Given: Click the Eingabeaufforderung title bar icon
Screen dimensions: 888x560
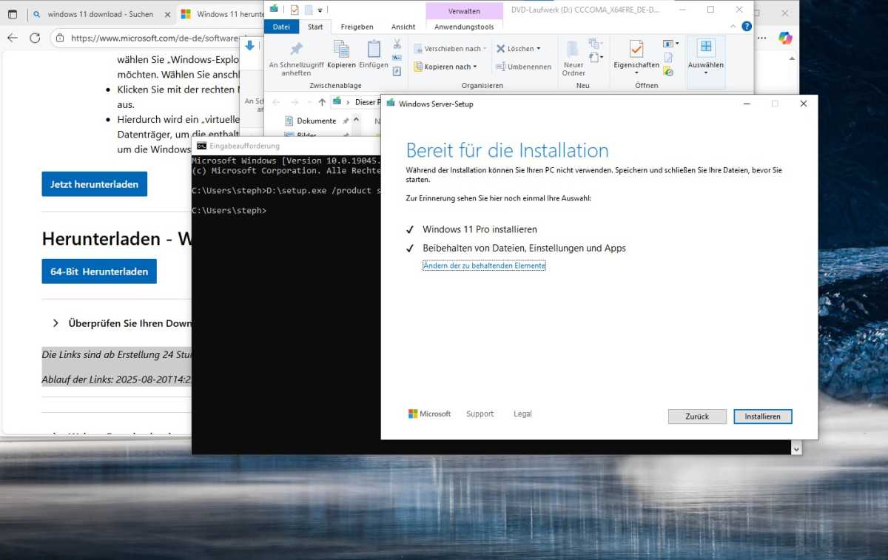Looking at the screenshot, I should tap(201, 146).
